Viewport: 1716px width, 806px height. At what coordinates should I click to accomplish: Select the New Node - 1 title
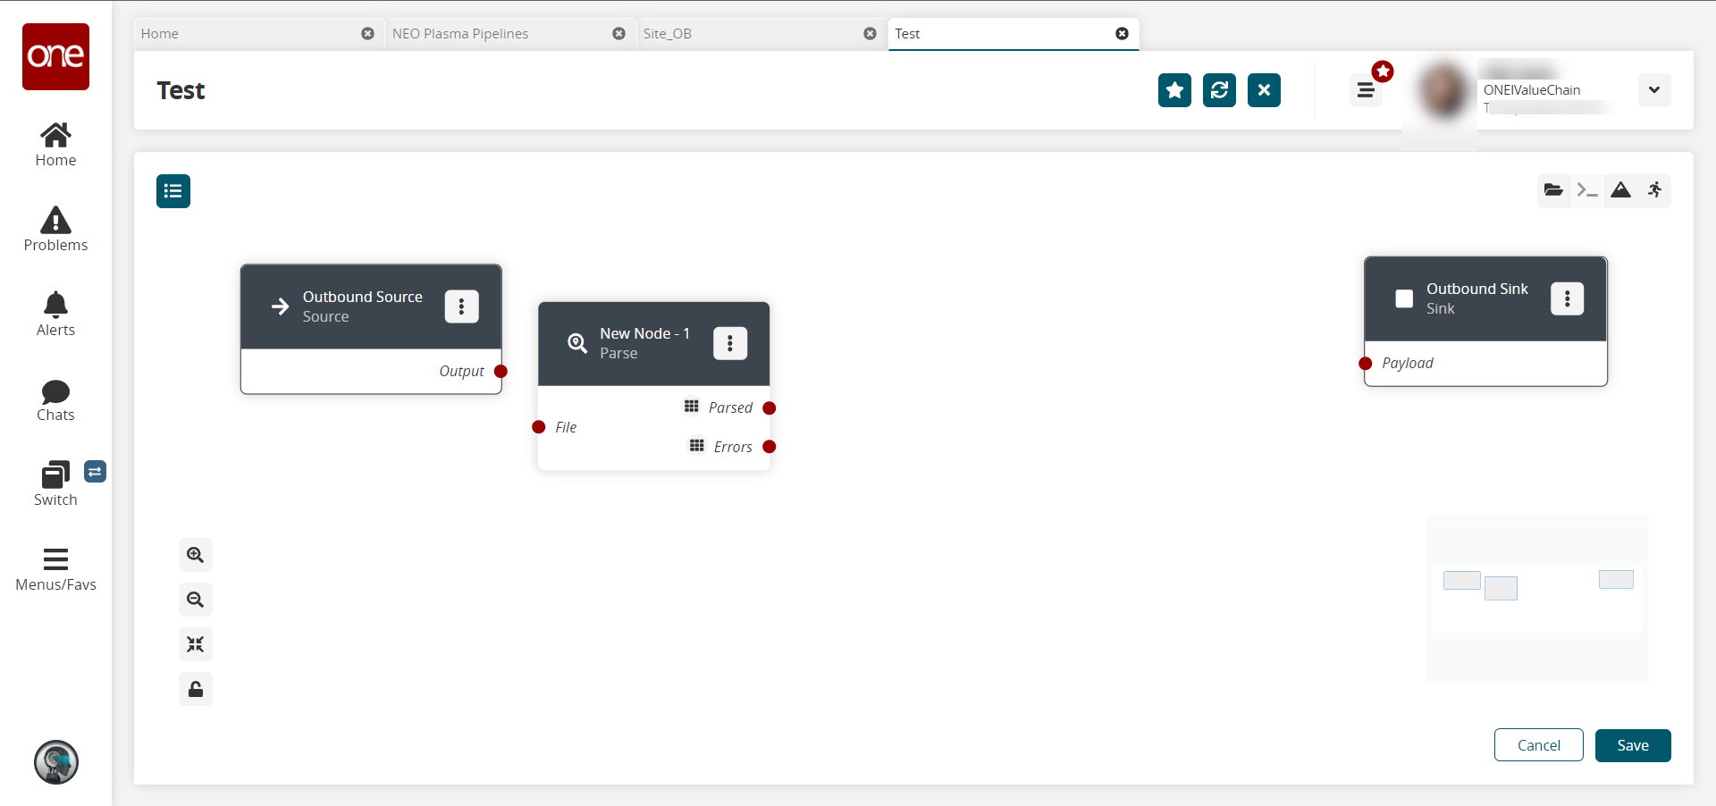645,333
